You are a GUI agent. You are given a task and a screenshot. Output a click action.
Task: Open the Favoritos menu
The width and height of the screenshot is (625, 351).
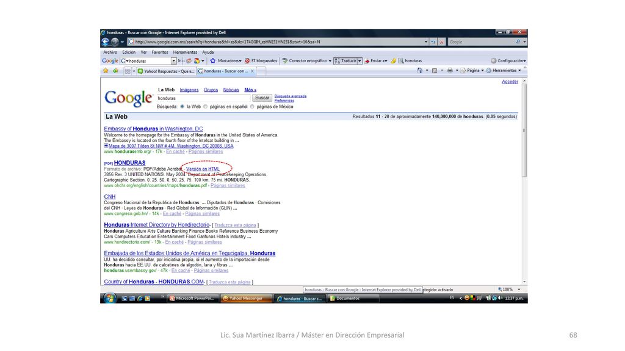click(x=159, y=52)
